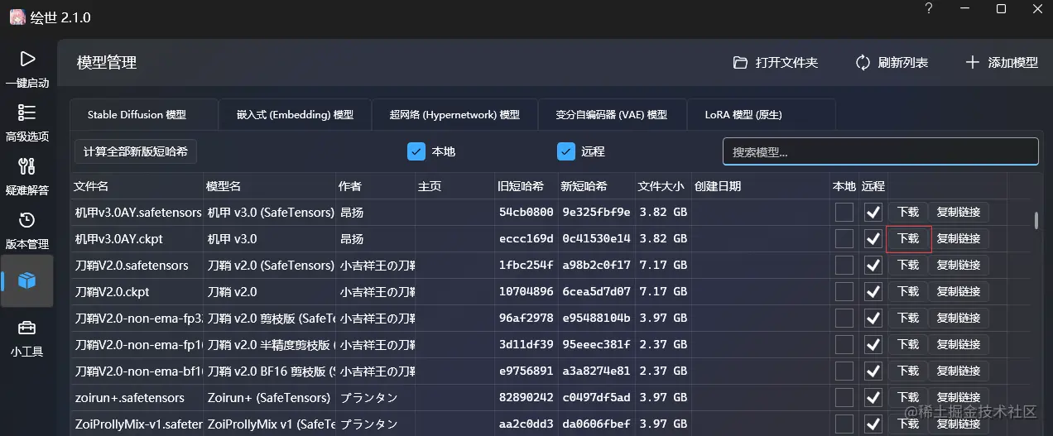Click the model list vertical scrollbar thumb
The height and width of the screenshot is (436, 1053).
click(x=1036, y=220)
